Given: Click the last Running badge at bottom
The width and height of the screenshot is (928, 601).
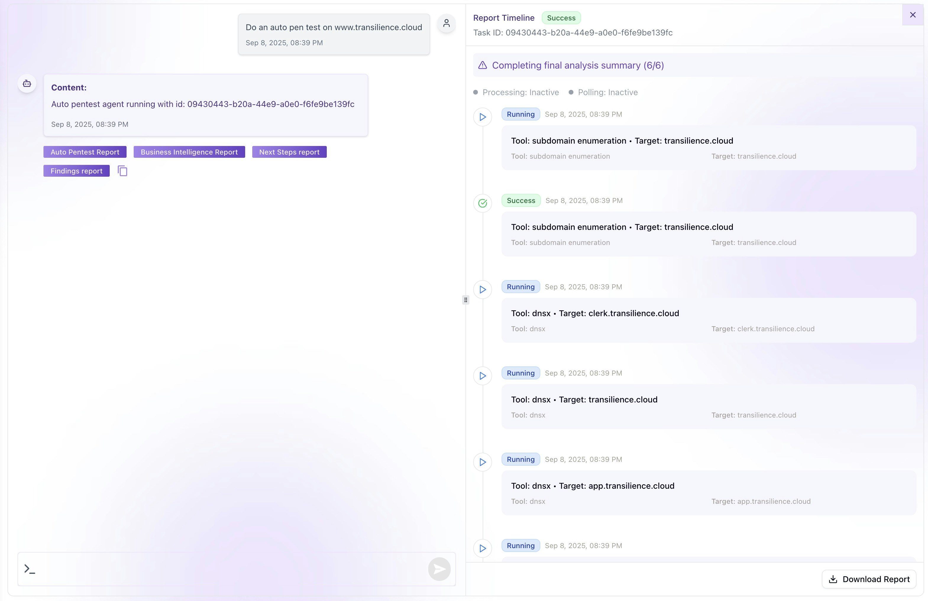Looking at the screenshot, I should click(520, 546).
